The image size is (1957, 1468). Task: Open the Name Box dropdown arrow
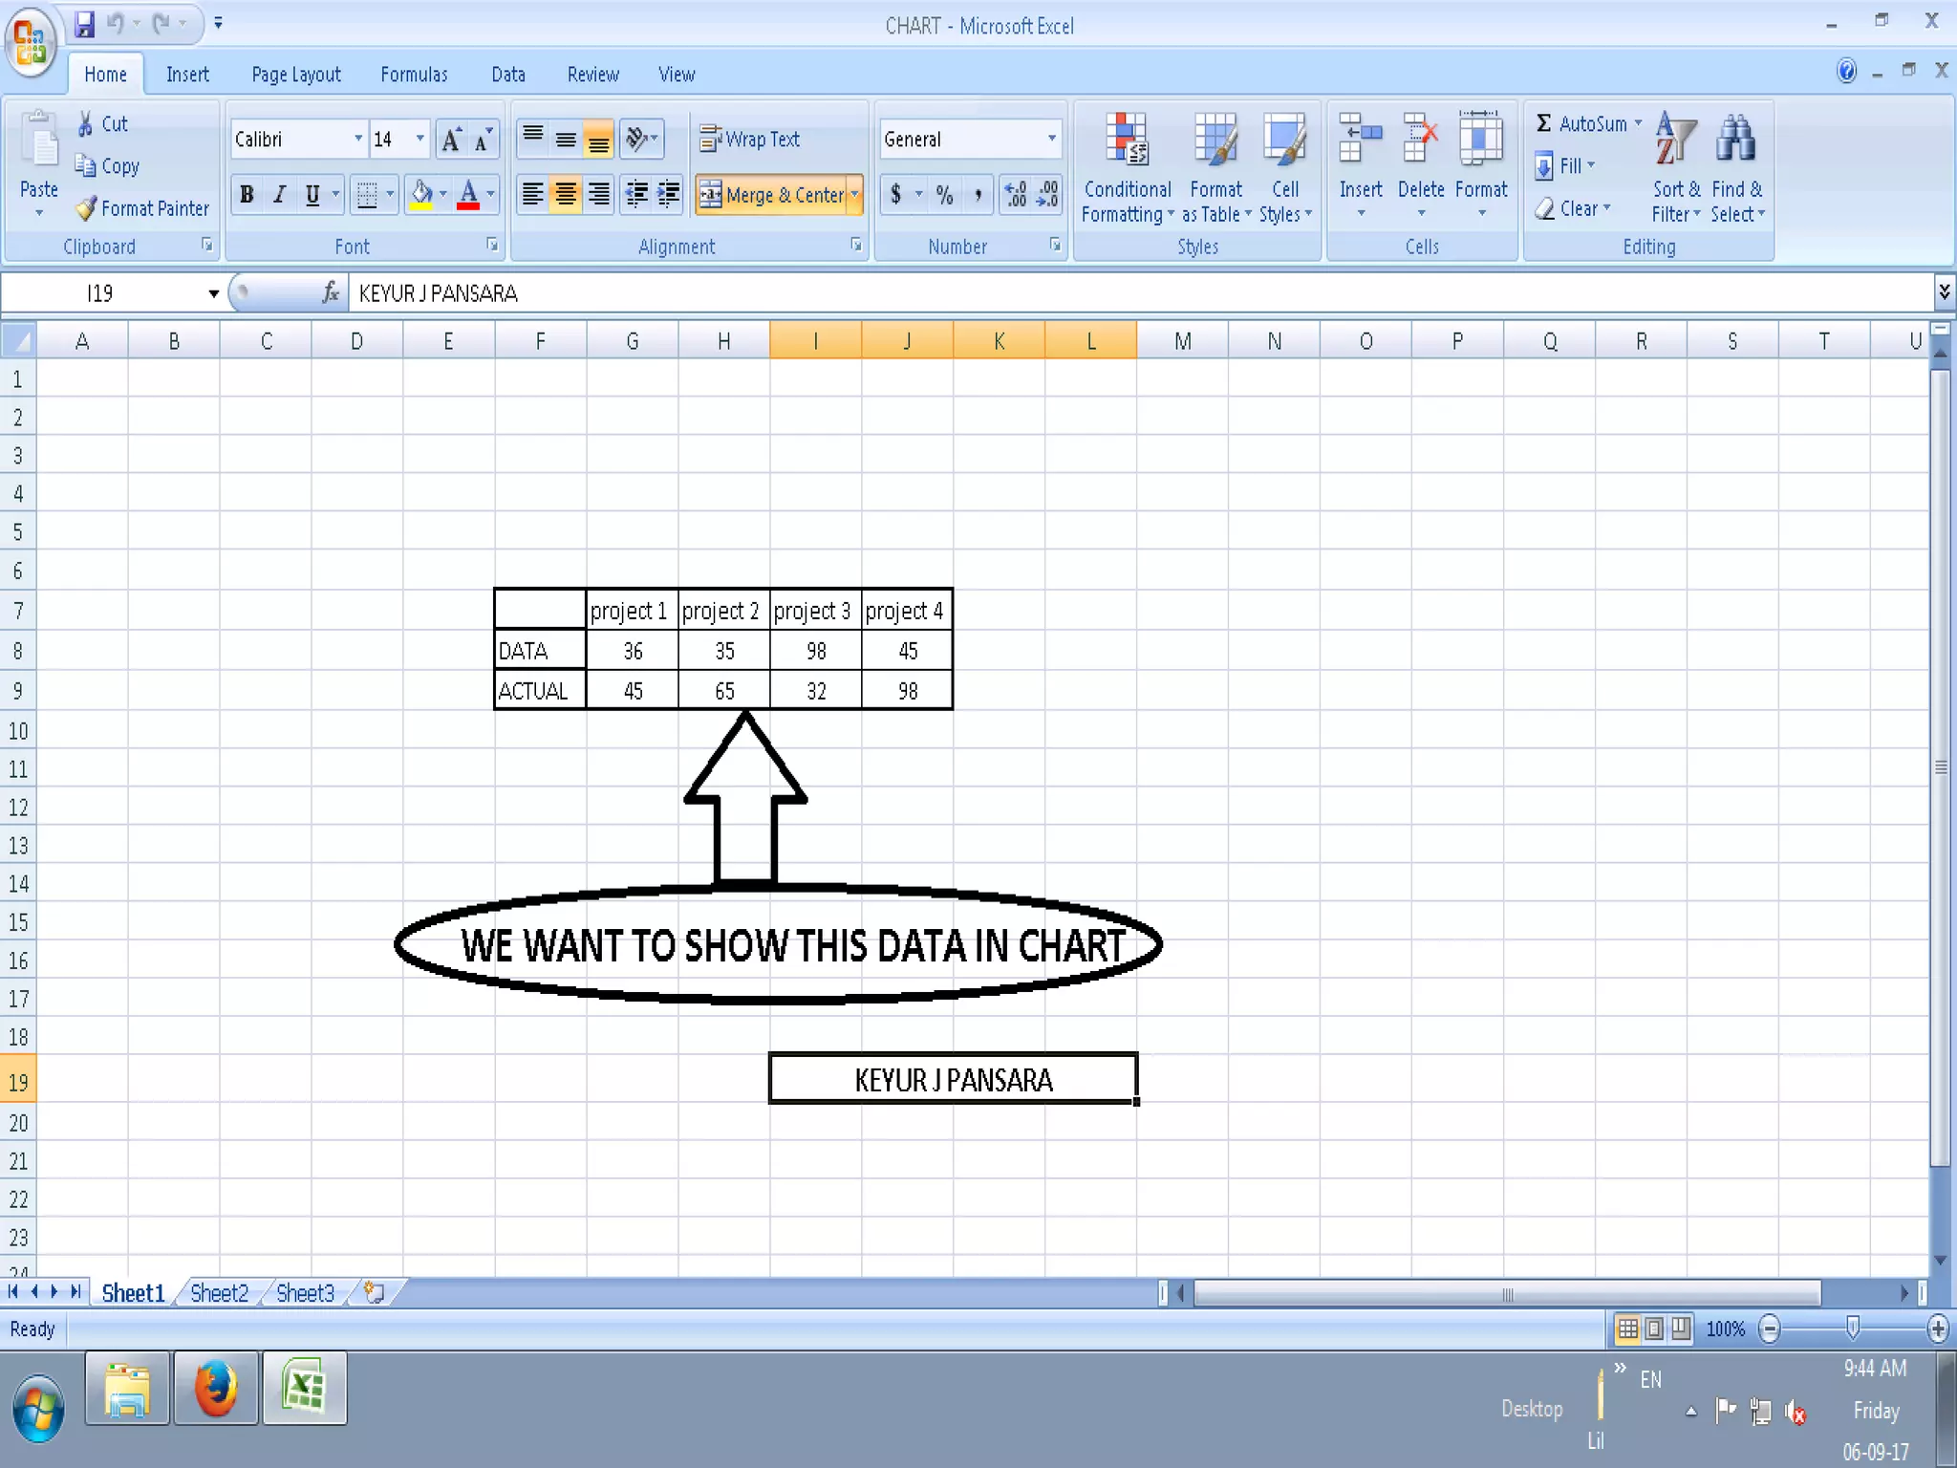coord(213,293)
